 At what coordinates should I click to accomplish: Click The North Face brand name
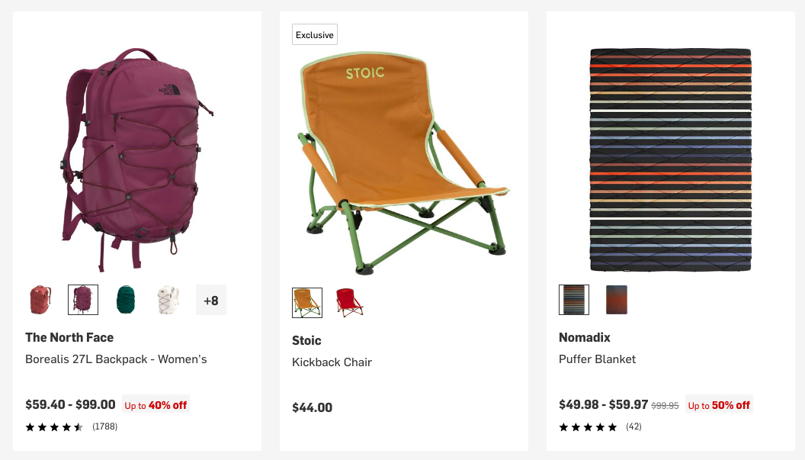(69, 337)
